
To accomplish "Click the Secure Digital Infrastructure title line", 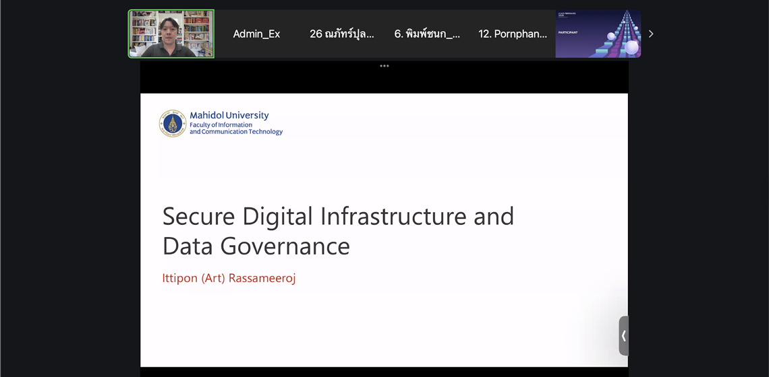I will point(338,216).
